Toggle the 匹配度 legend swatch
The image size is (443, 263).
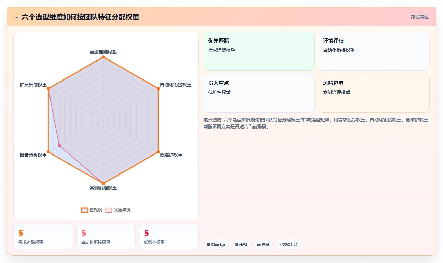pyautogui.click(x=85, y=210)
